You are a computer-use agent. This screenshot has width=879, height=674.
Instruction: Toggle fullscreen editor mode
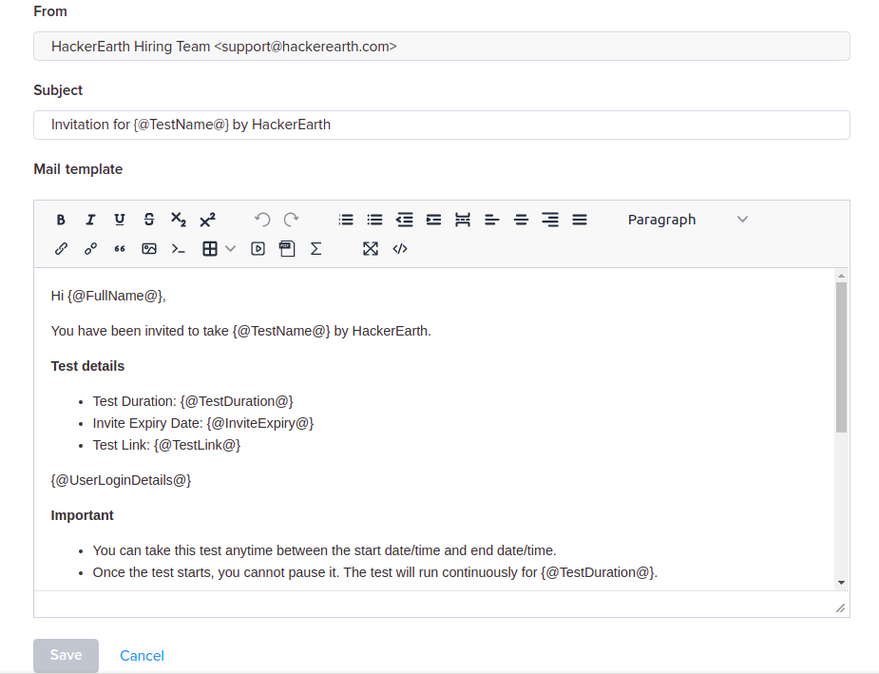coord(371,249)
